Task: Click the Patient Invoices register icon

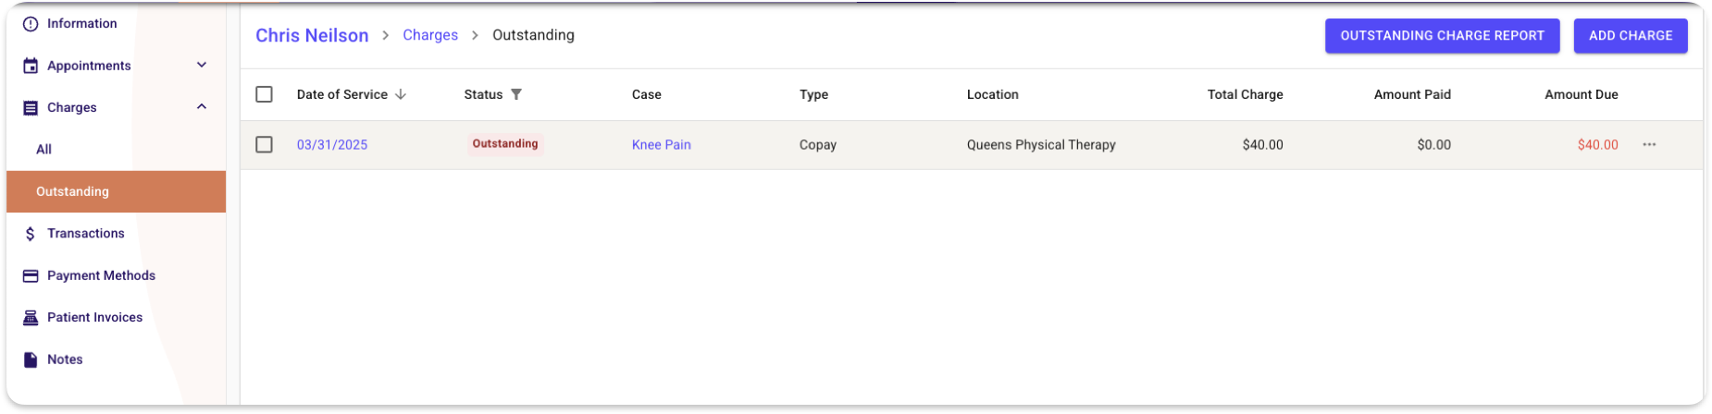Action: click(31, 318)
